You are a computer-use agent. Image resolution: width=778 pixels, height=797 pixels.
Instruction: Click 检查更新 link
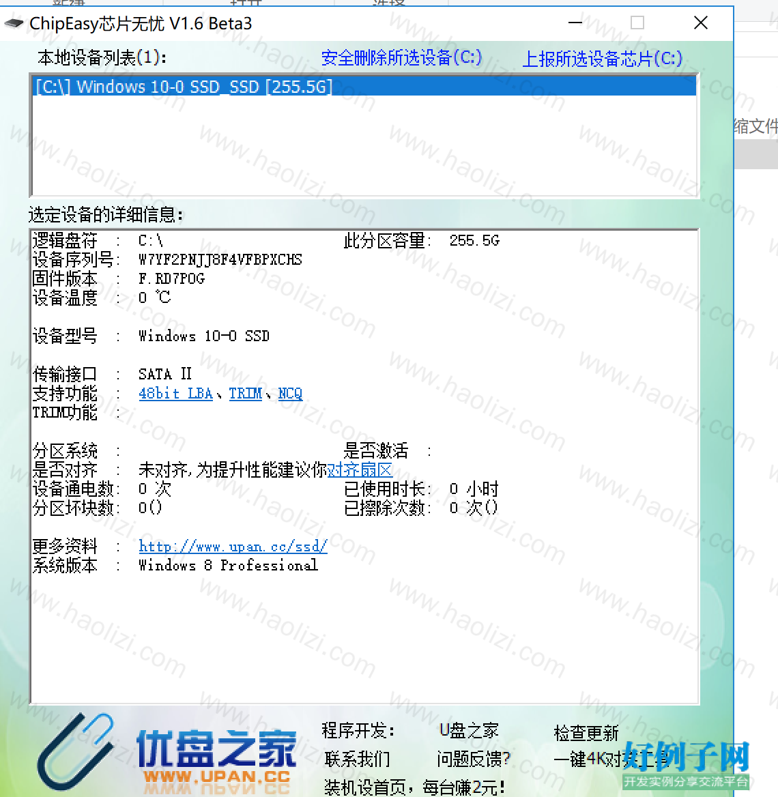click(586, 734)
